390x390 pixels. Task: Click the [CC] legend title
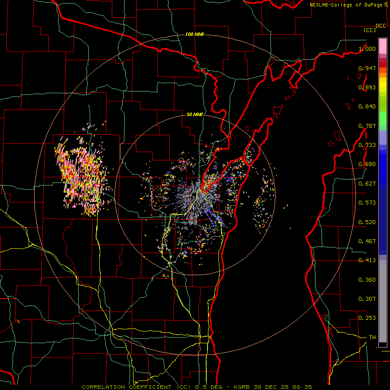tap(370, 30)
